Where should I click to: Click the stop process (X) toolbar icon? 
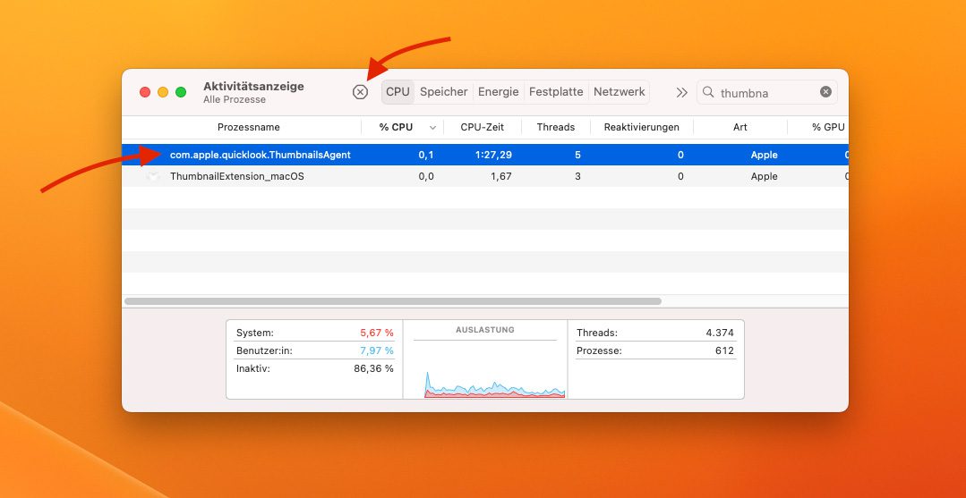[360, 92]
